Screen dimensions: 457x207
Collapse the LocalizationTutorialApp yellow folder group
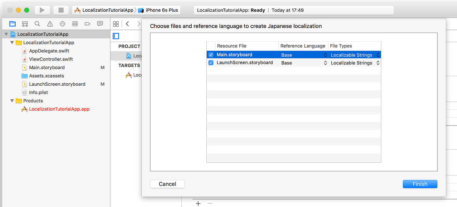click(12, 43)
